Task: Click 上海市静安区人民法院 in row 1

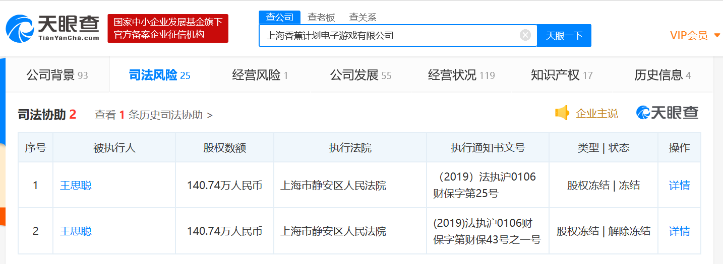Action: (333, 186)
